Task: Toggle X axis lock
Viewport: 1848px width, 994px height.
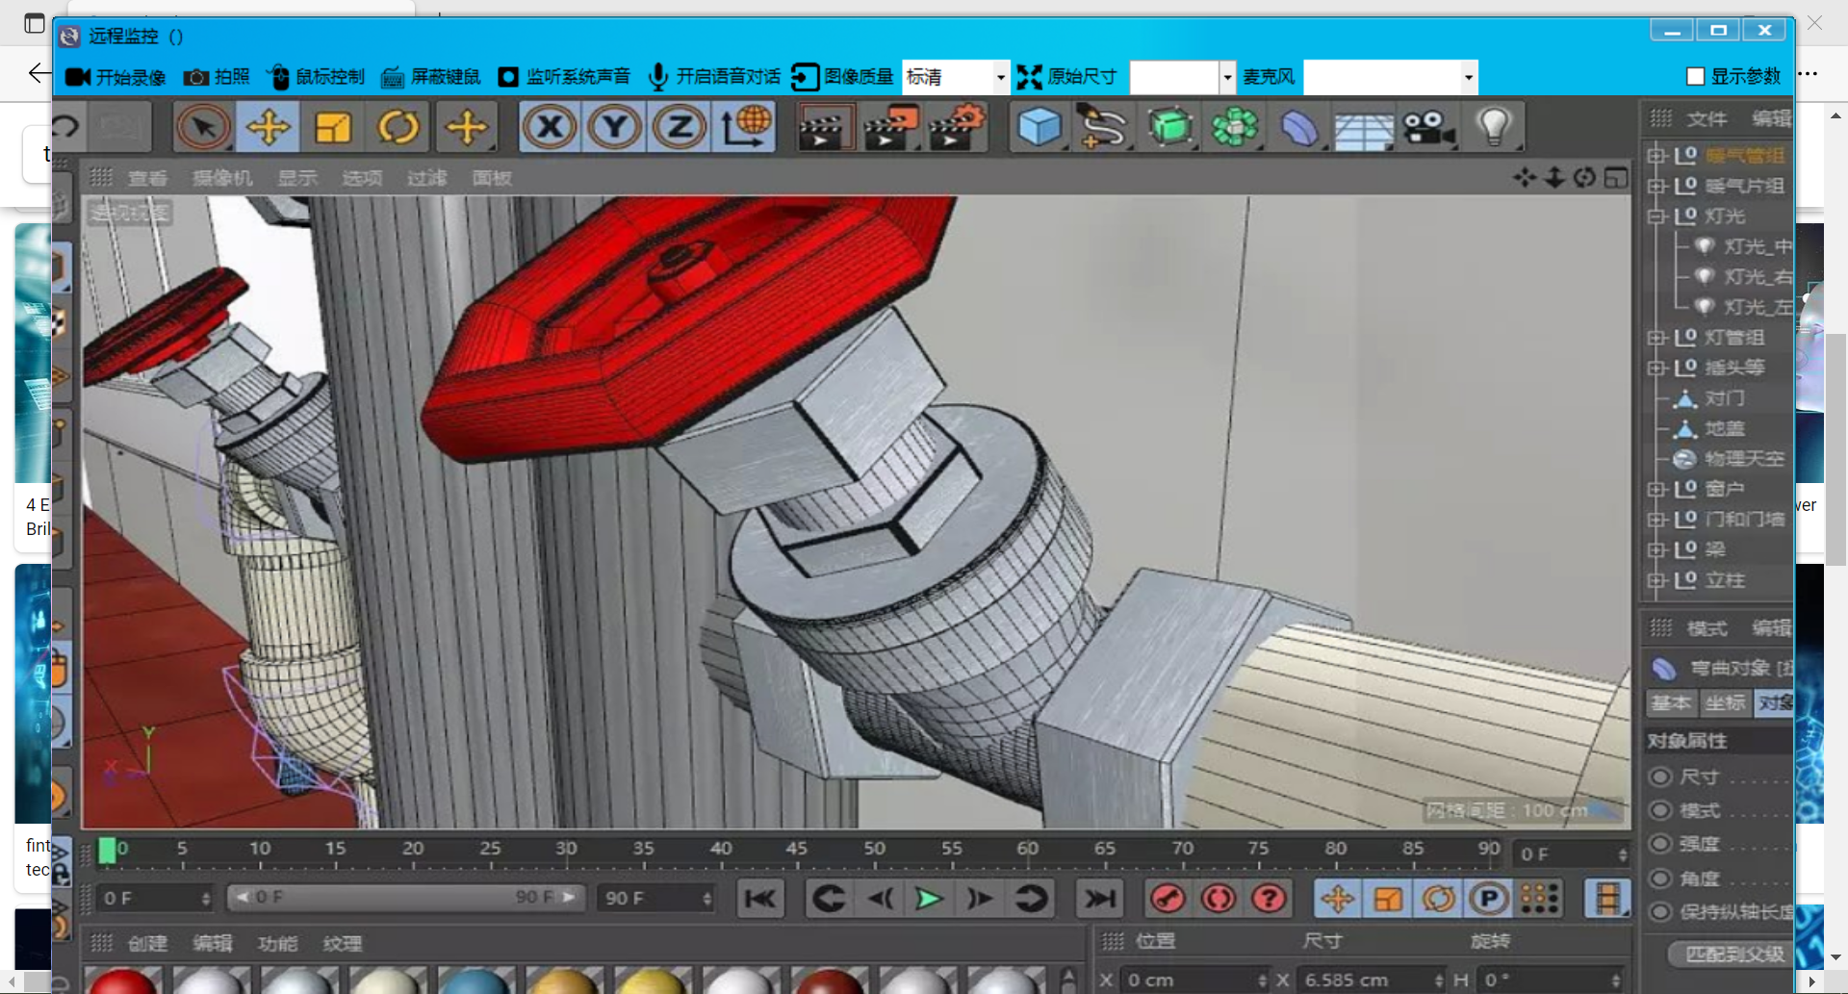Action: 550,127
